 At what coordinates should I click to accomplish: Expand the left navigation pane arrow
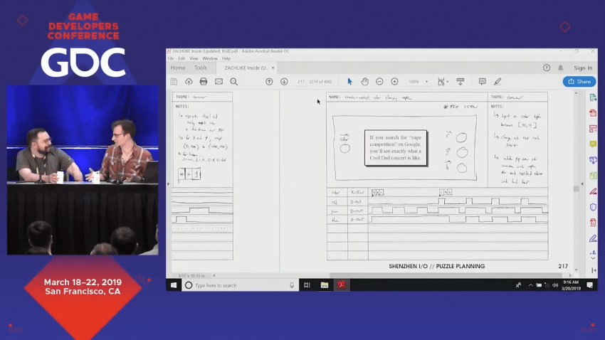(168, 184)
